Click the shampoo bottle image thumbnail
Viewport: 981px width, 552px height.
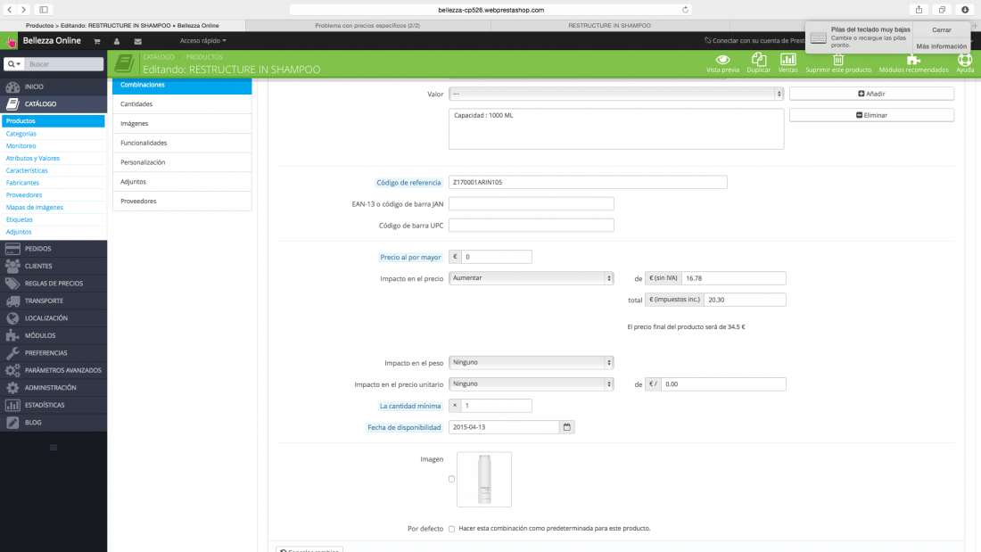coord(484,480)
